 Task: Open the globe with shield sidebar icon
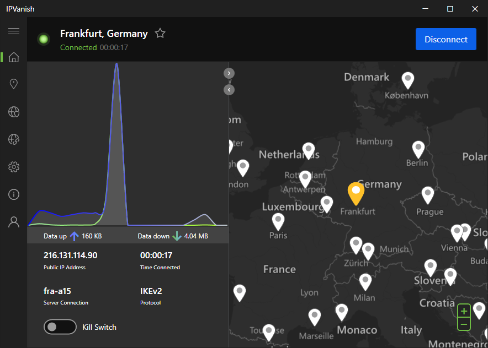tap(14, 139)
